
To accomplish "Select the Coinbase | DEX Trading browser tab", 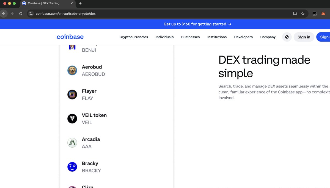I will [48, 4].
